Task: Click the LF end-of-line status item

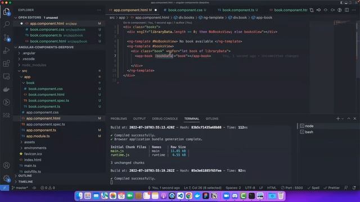Action: click(x=261, y=188)
